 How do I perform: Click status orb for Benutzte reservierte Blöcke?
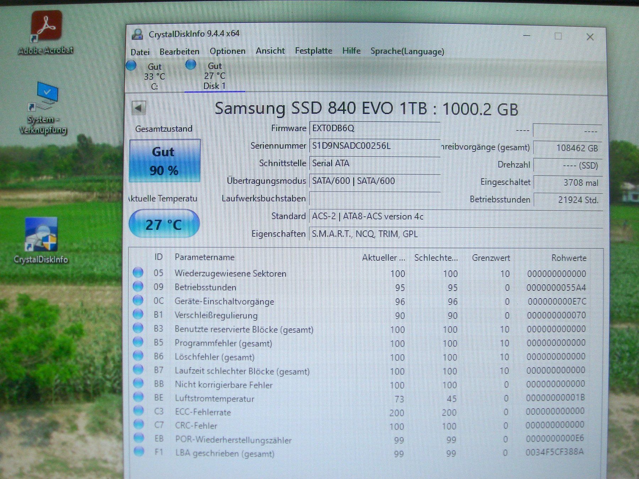tap(138, 328)
